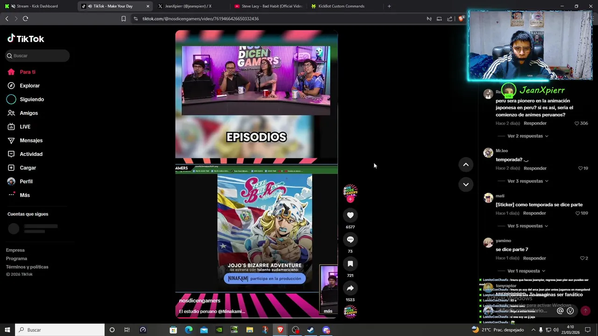Viewport: 598px width, 336px height.
Task: Like the comment with 306 likes
Action: pos(577,123)
